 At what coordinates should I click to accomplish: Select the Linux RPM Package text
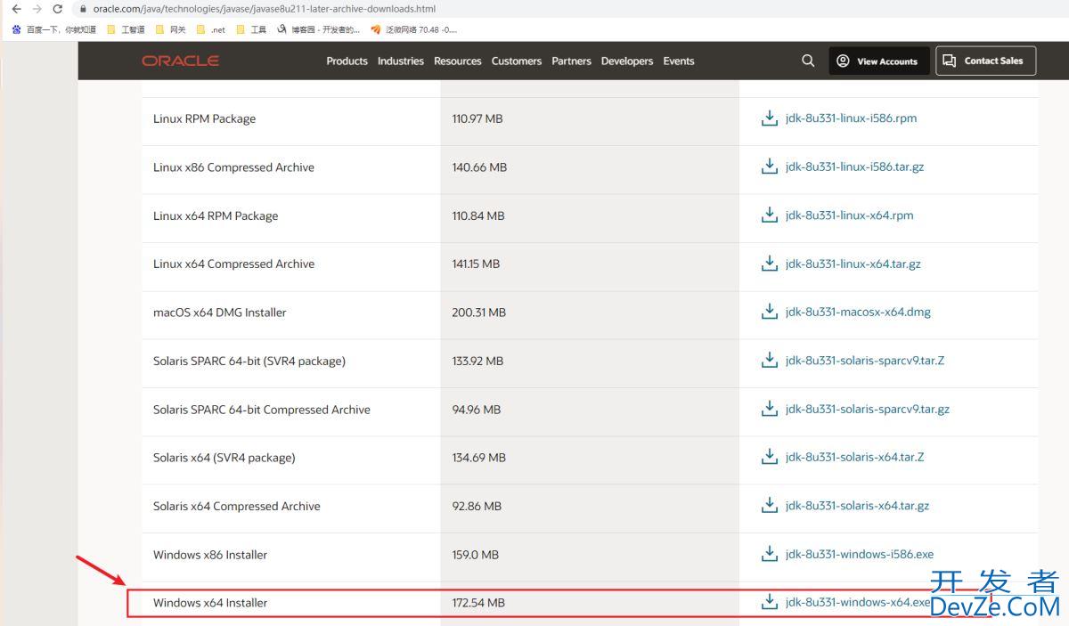204,118
